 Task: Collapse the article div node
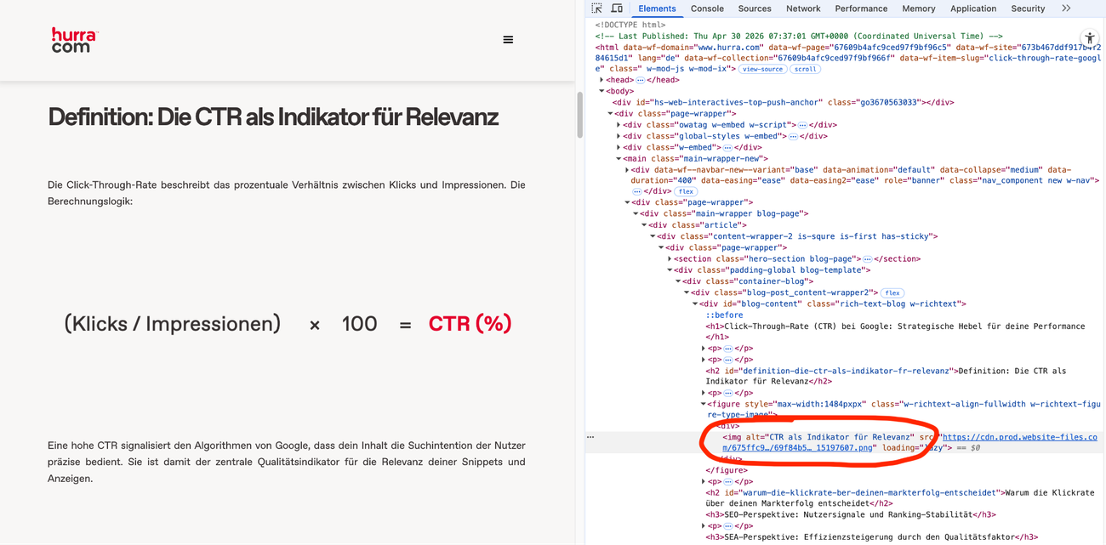click(644, 225)
